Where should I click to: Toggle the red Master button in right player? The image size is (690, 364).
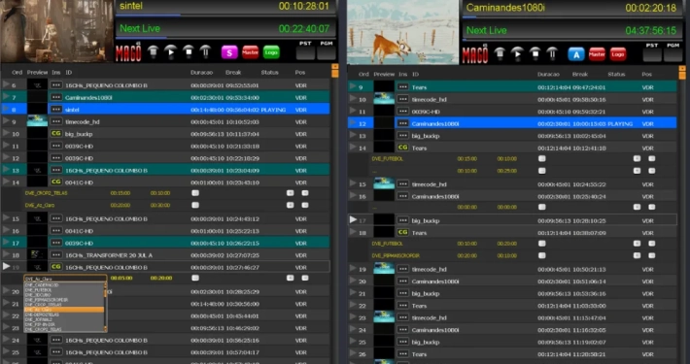tap(597, 54)
